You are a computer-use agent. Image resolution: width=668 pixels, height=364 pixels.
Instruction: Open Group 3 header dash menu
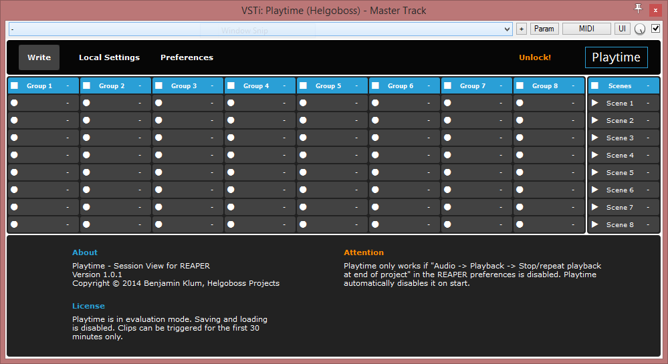tap(212, 85)
